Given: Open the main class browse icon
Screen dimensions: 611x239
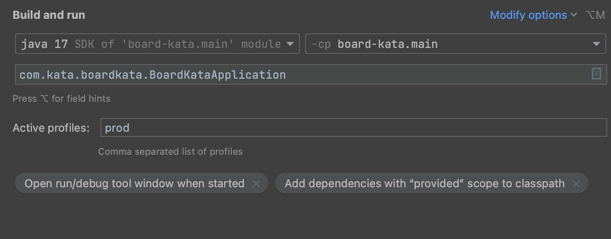Looking at the screenshot, I should pos(596,74).
